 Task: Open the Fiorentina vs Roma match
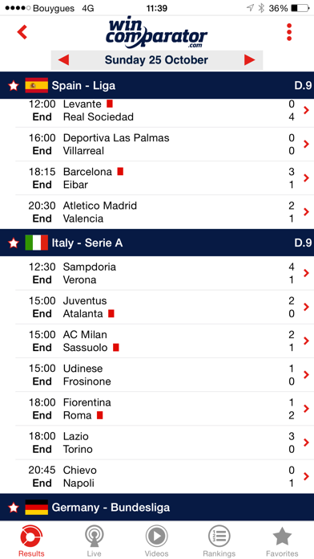165,409
